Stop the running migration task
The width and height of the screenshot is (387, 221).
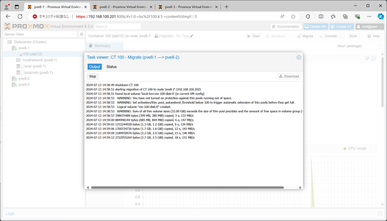[x=93, y=76]
